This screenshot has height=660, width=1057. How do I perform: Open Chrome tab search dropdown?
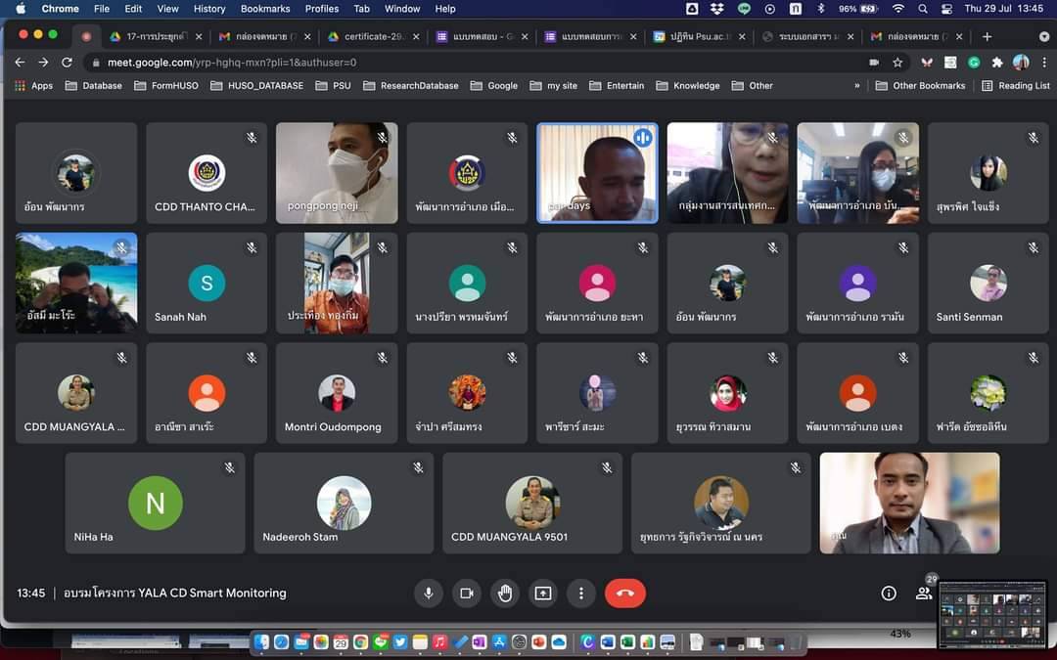pos(1044,36)
